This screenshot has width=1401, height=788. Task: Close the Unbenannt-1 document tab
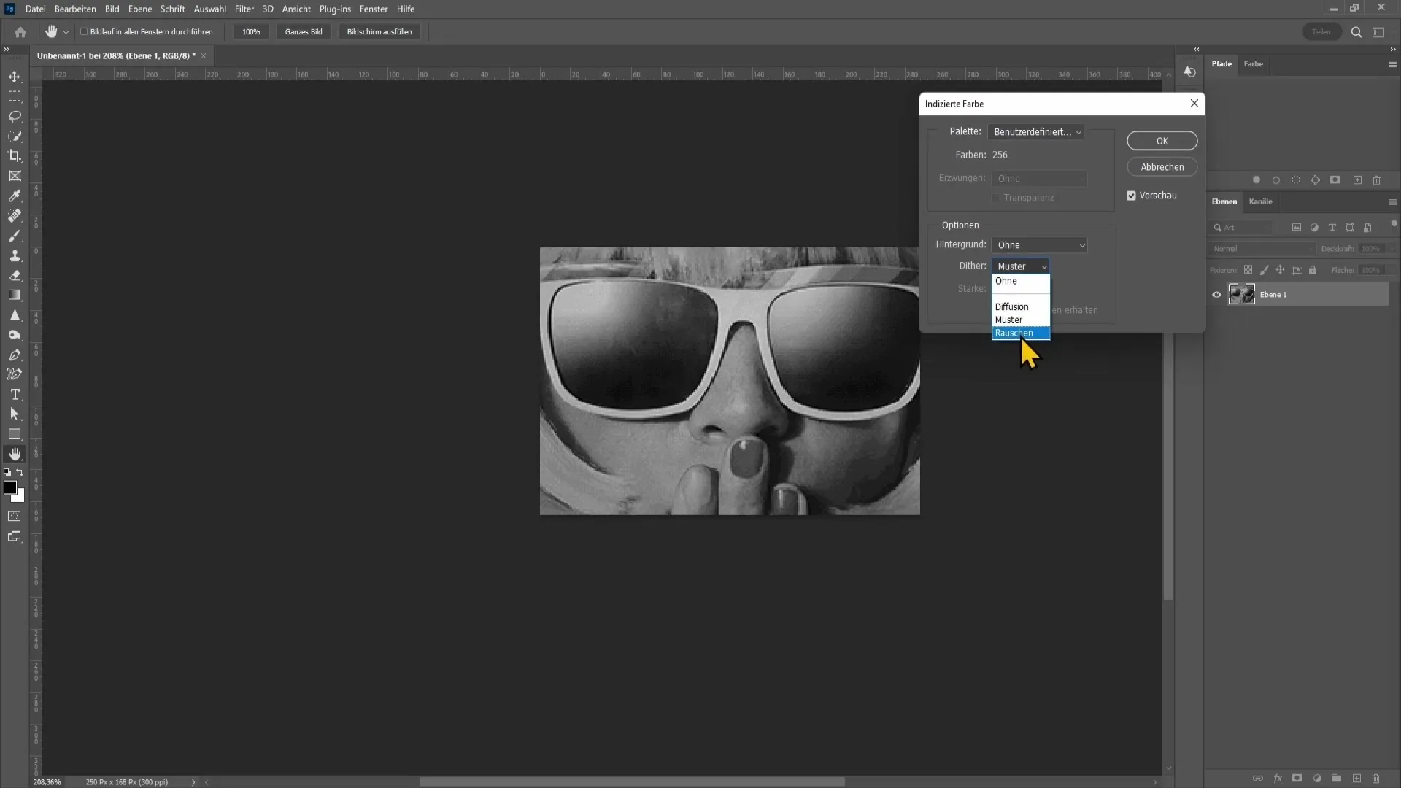[204, 56]
